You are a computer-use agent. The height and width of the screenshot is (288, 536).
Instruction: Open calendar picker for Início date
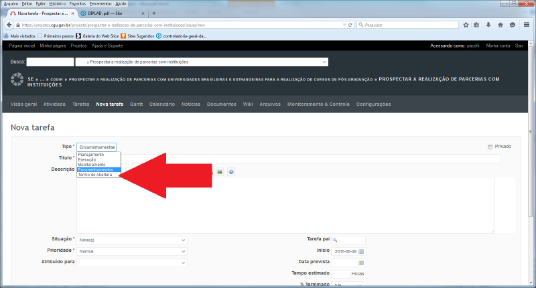coord(361,251)
